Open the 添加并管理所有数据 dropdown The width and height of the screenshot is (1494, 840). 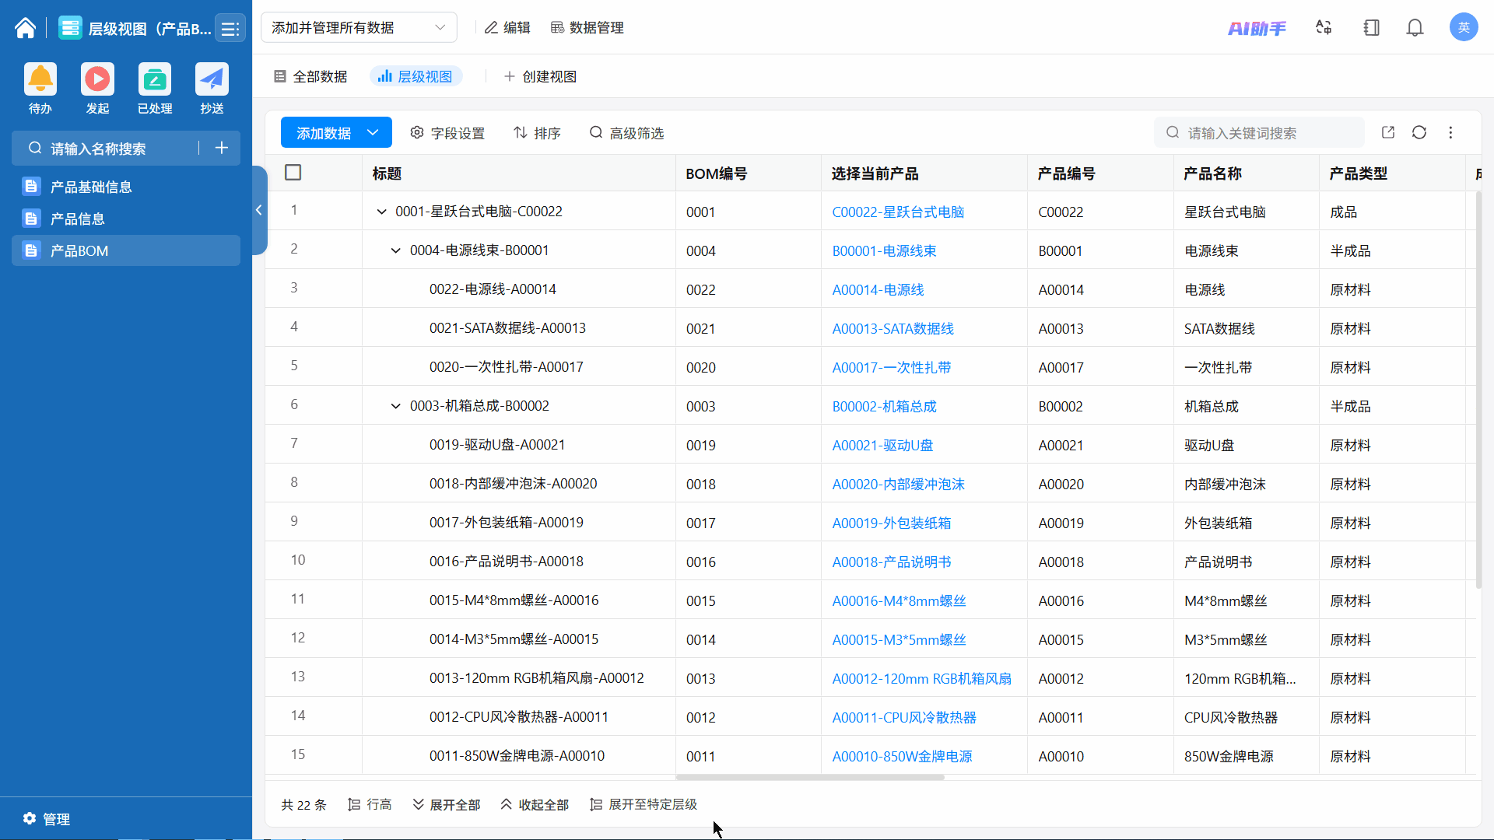[359, 28]
